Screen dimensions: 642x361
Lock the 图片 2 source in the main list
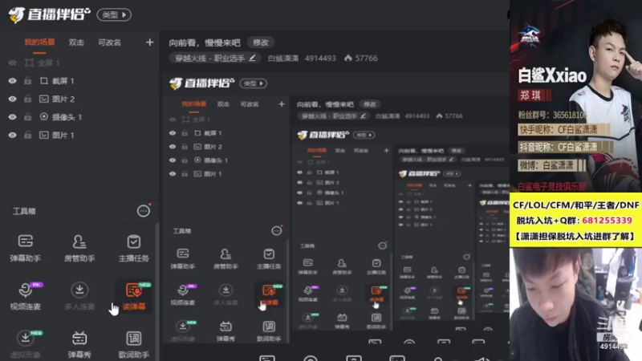[27, 99]
